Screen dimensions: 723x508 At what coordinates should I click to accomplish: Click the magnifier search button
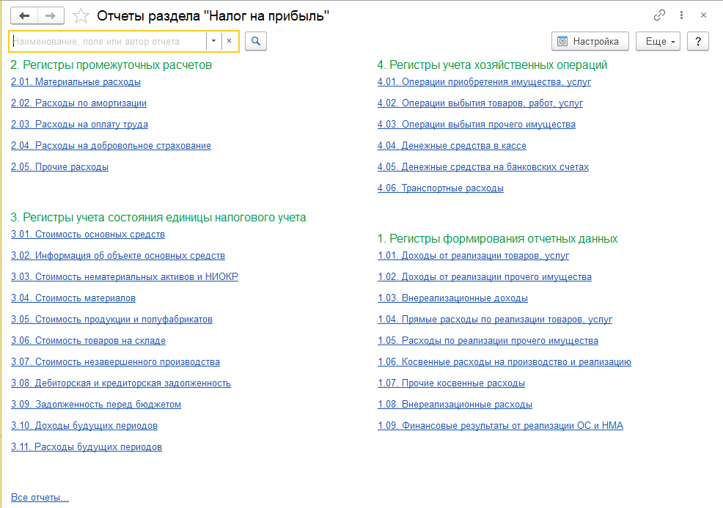(256, 42)
